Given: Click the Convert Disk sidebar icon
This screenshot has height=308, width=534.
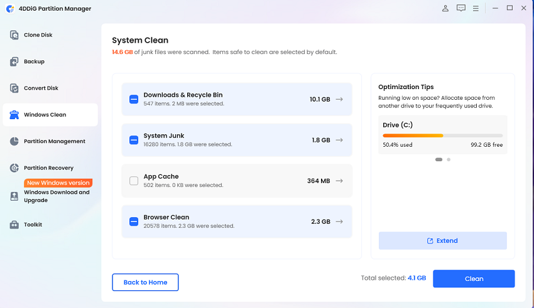Looking at the screenshot, I should coord(14,88).
